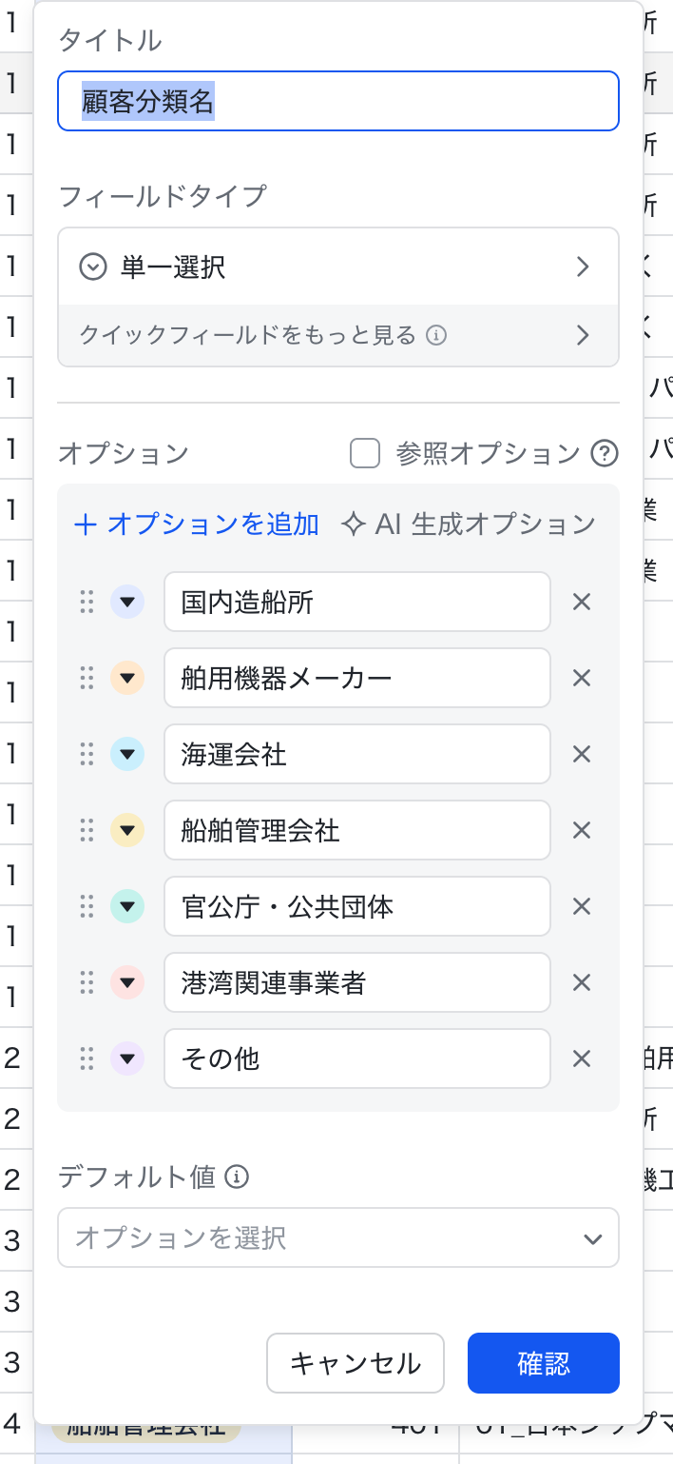Remove the その他 option with X icon

[x=581, y=1058]
